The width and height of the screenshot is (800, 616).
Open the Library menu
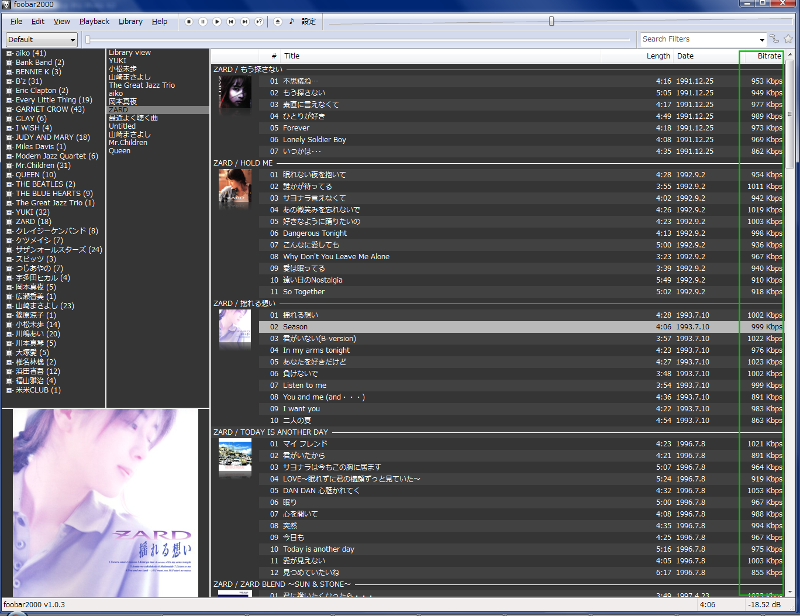[130, 22]
